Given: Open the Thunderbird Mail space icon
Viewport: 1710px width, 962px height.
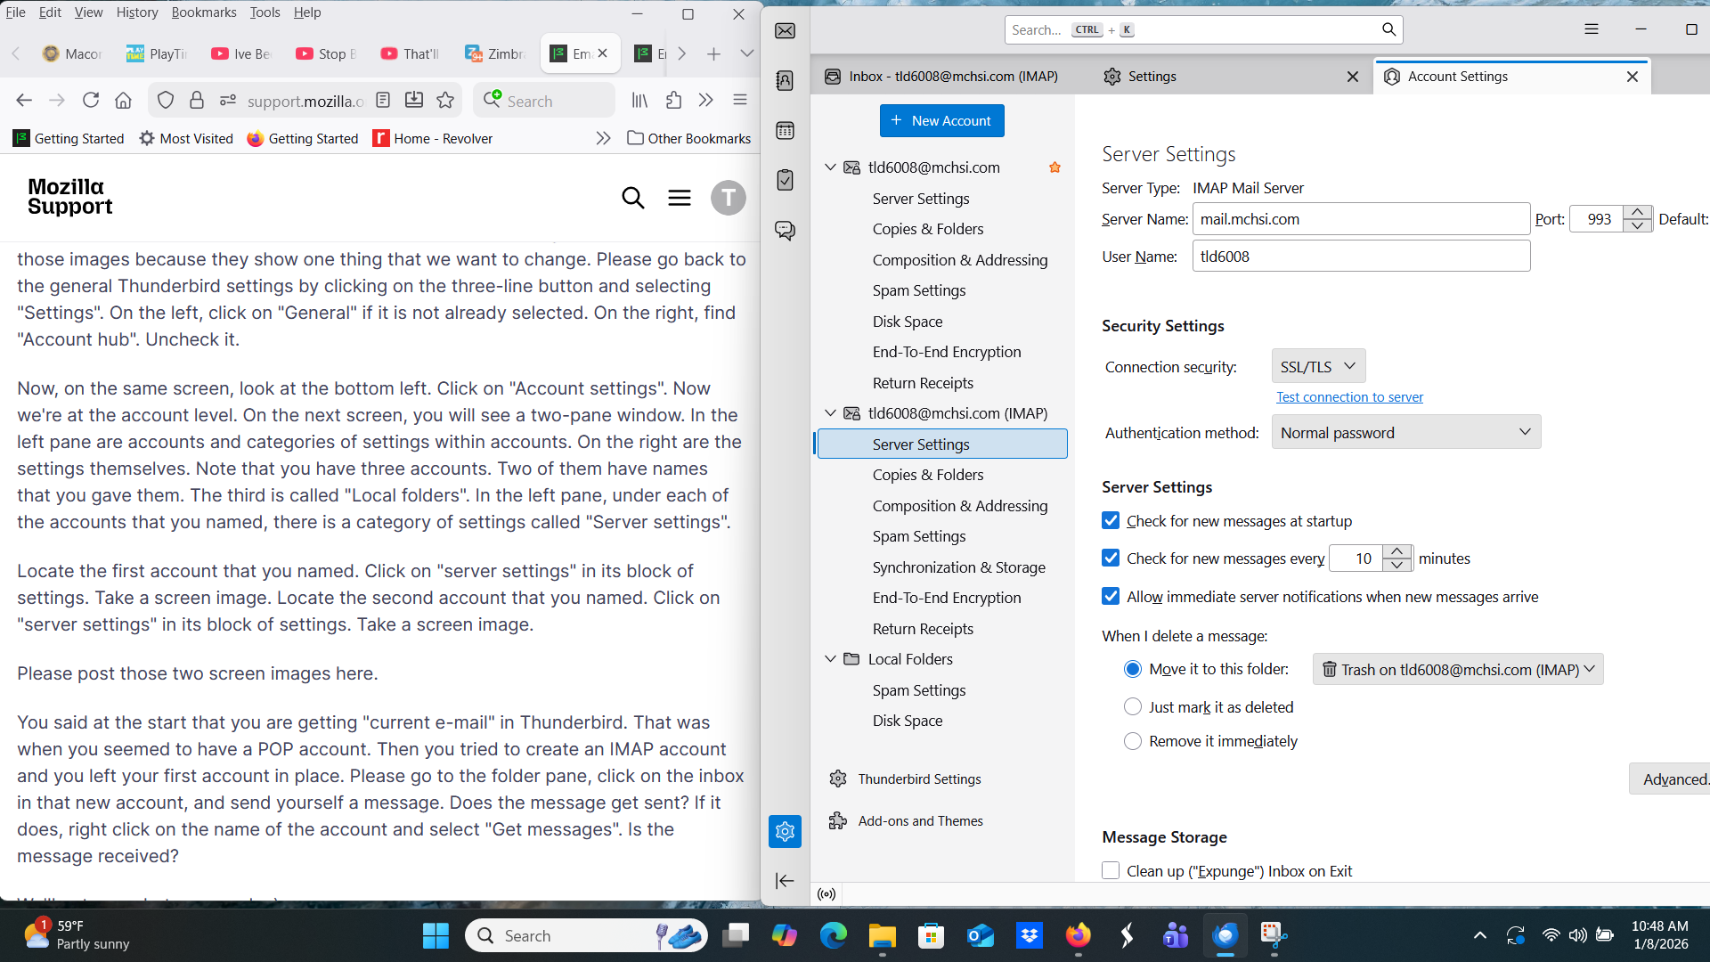Looking at the screenshot, I should (x=785, y=31).
